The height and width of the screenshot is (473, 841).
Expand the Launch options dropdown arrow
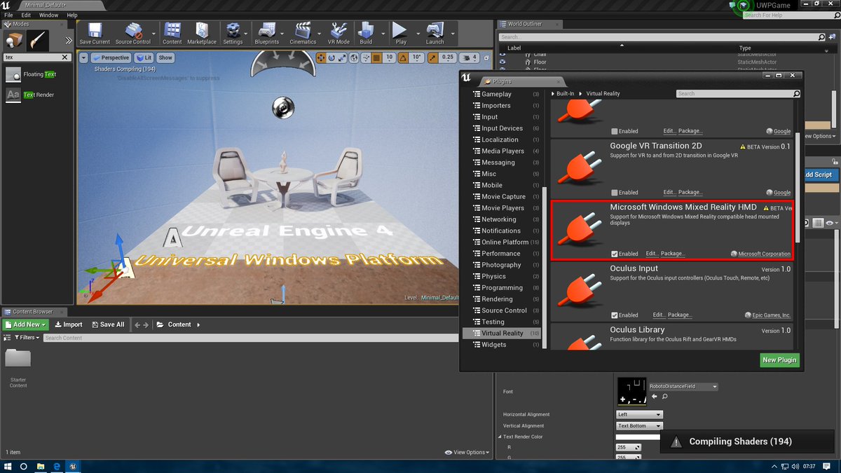453,32
